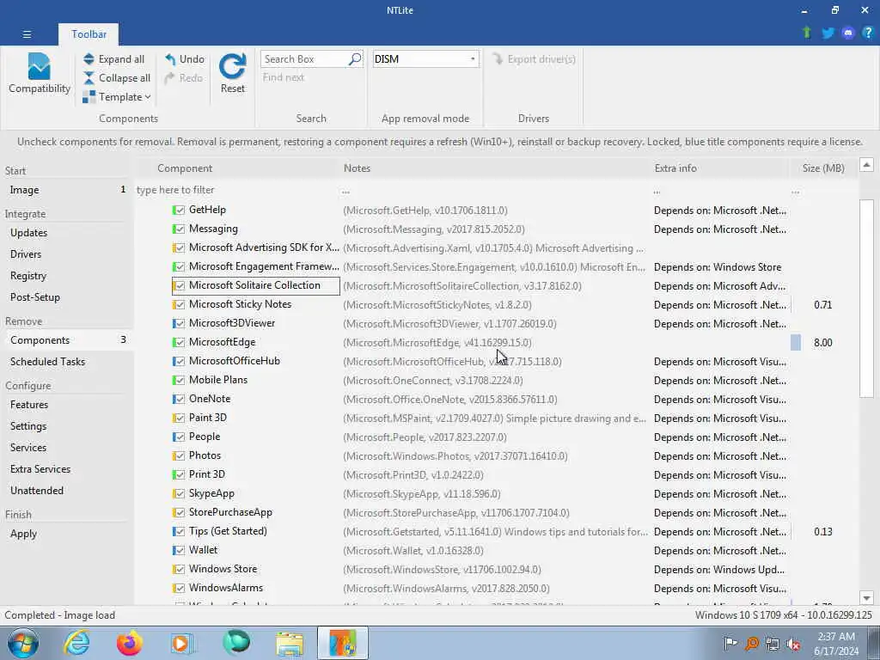Viewport: 880px width, 660px height.
Task: Toggle Microsoft Sticky Notes checkbox
Action: 179,305
